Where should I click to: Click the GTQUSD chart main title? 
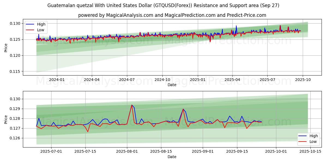point(163,5)
